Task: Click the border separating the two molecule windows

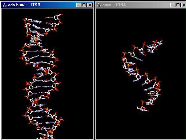Action: coord(94,71)
